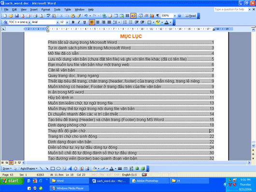256x192 pixels.
Task: Apply Fill Color paint bucket on Drawing toolbar
Action: click(x=94, y=168)
